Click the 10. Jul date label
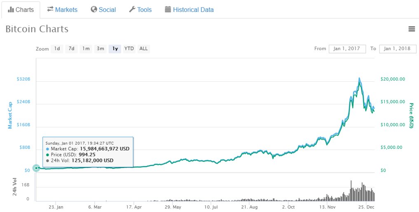Image resolution: width=419 pixels, height=212 pixels. (211, 207)
